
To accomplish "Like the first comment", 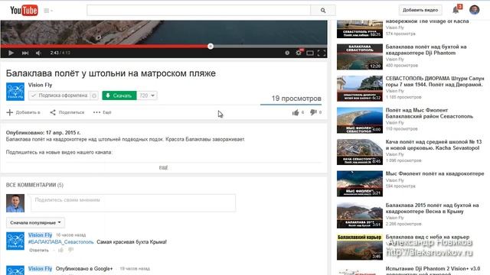I will [x=61, y=250].
